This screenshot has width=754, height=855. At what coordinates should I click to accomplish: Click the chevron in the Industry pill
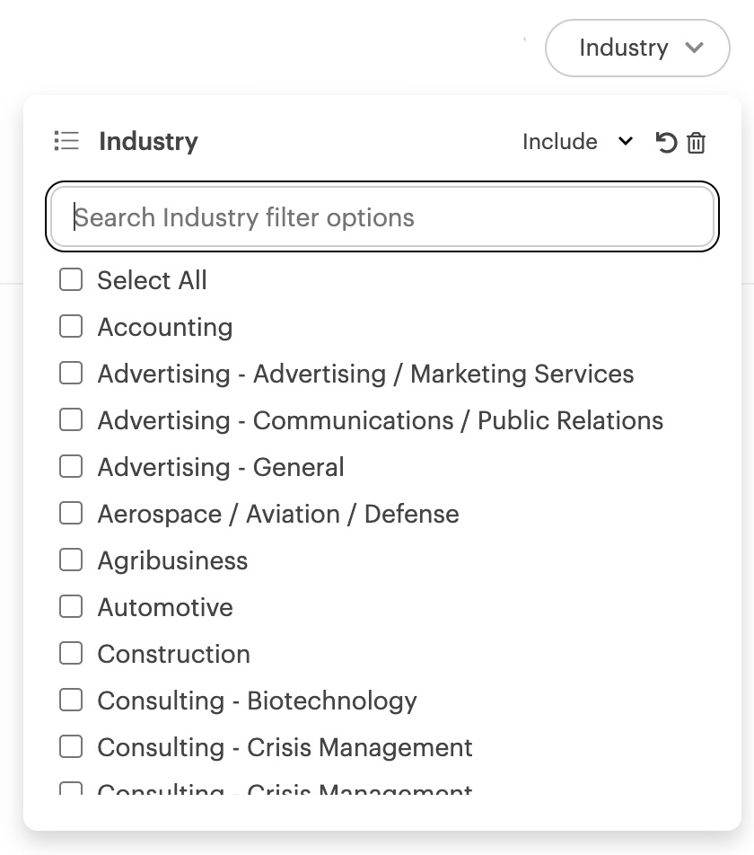[694, 48]
